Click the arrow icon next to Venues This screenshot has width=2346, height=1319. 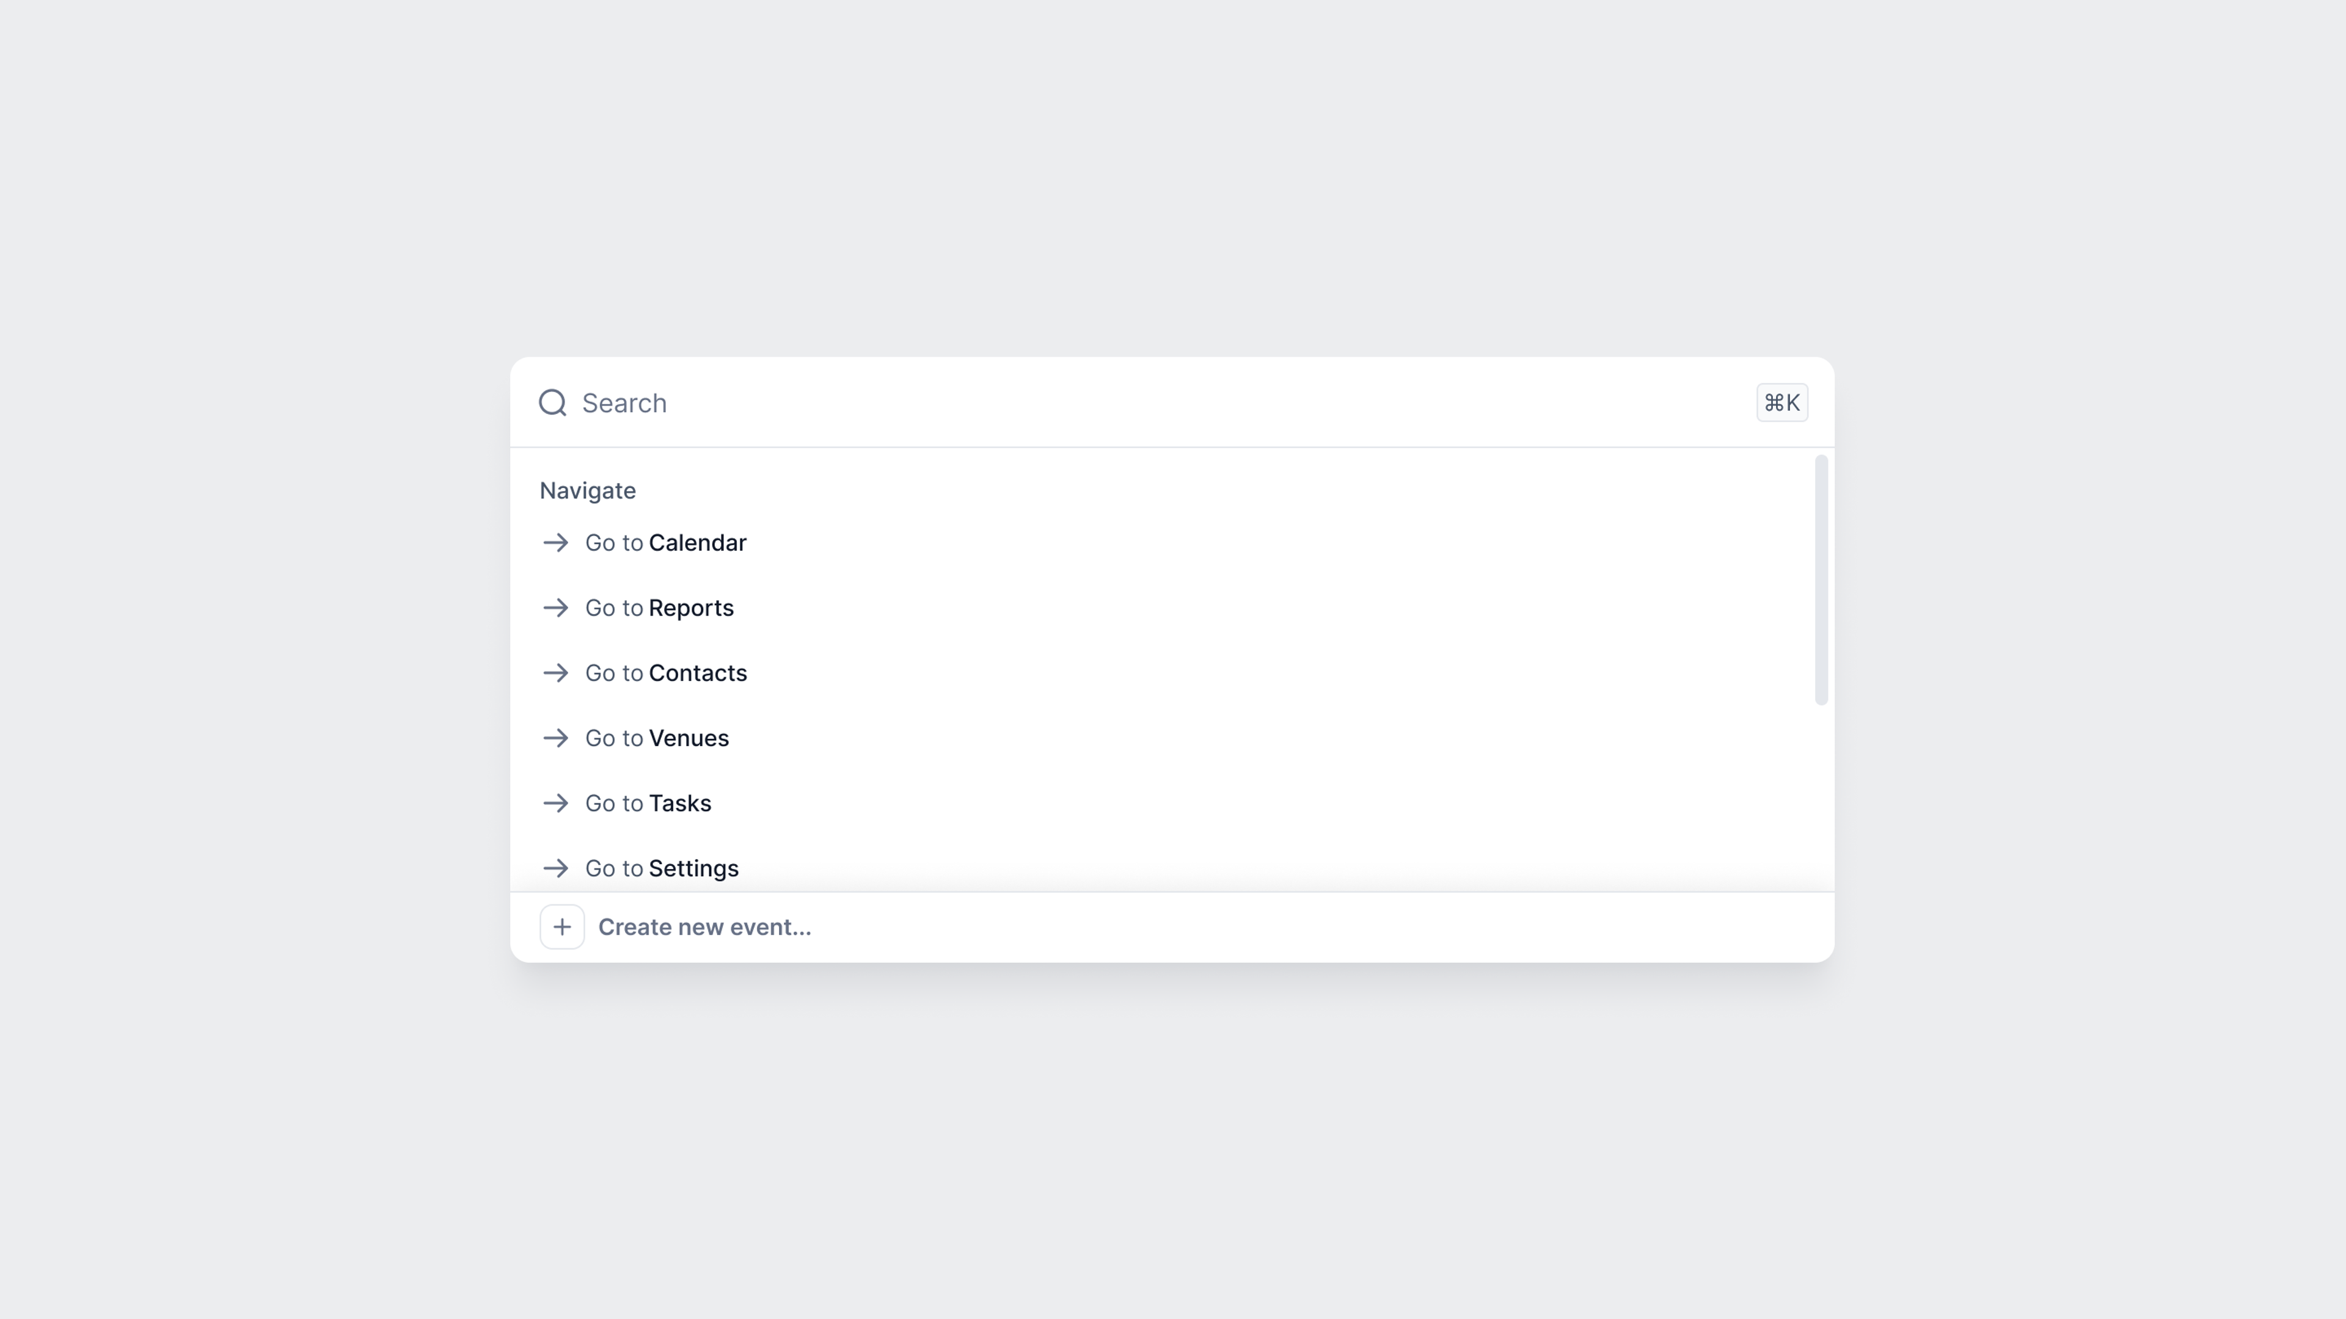click(555, 737)
